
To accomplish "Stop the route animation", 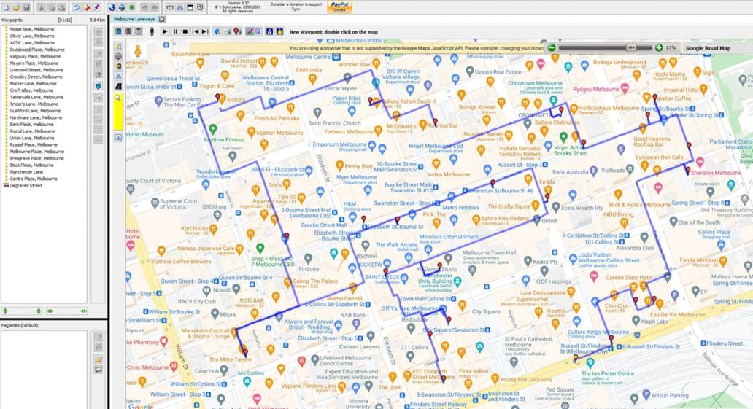I will [x=185, y=31].
